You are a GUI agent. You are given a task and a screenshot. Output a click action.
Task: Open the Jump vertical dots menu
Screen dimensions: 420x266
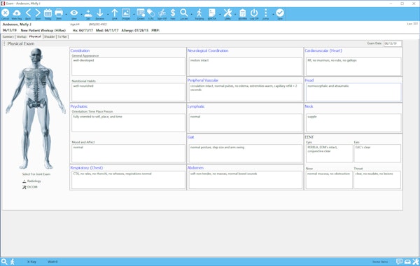pos(266,13)
